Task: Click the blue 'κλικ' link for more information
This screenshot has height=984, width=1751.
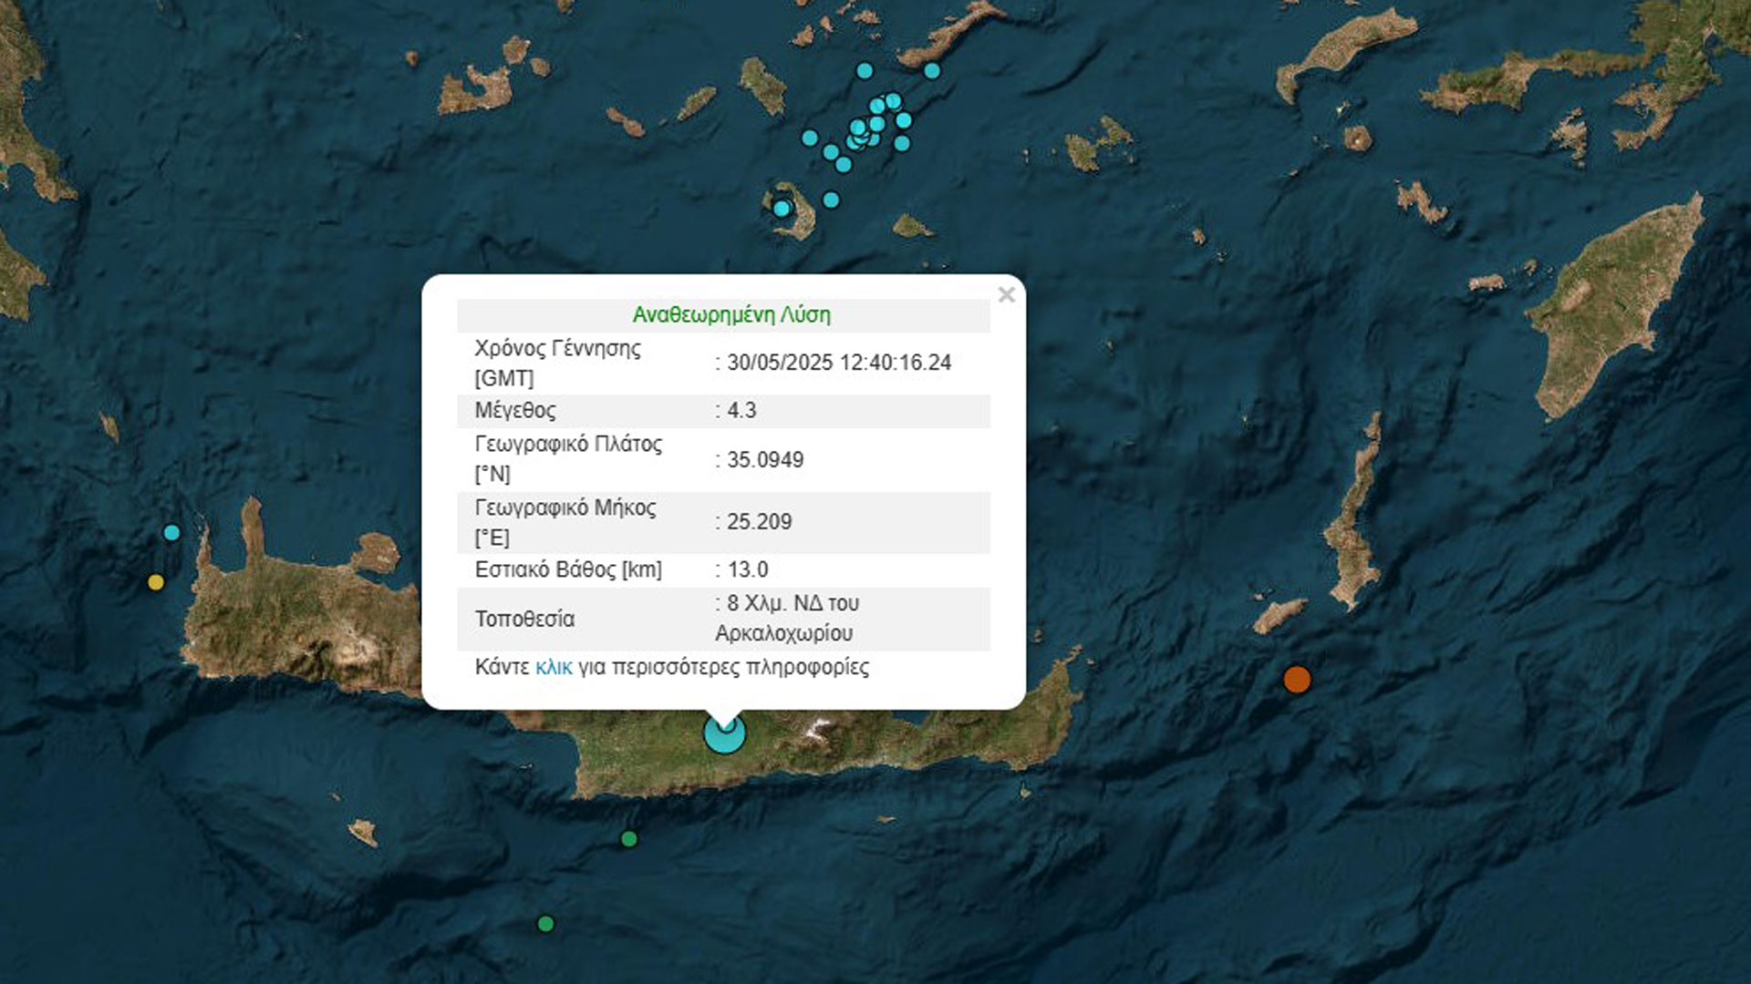Action: (554, 668)
